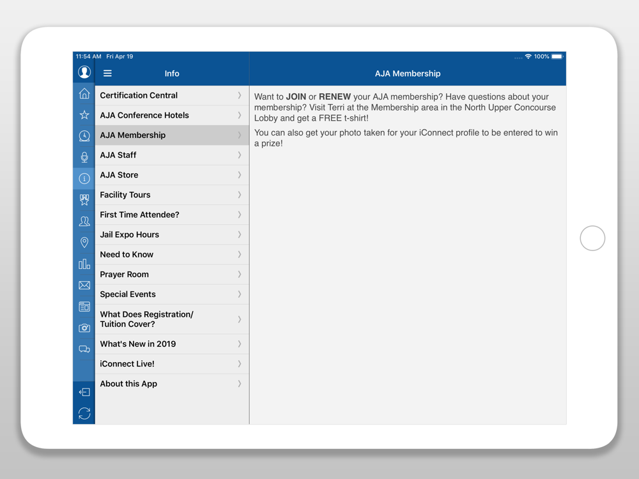Open the chat bubbles icon
639x479 pixels.
click(x=84, y=349)
